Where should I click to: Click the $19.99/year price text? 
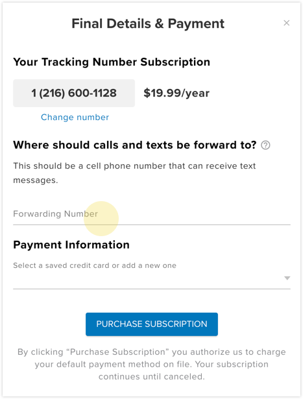(176, 93)
